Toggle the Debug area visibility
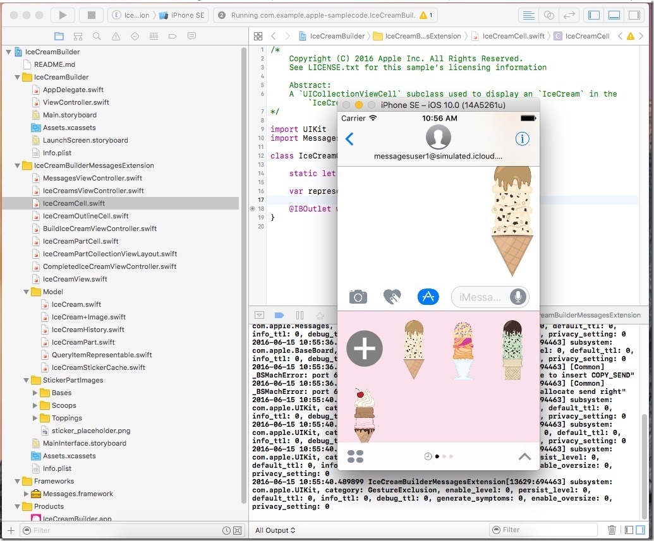The image size is (654, 541). click(614, 15)
